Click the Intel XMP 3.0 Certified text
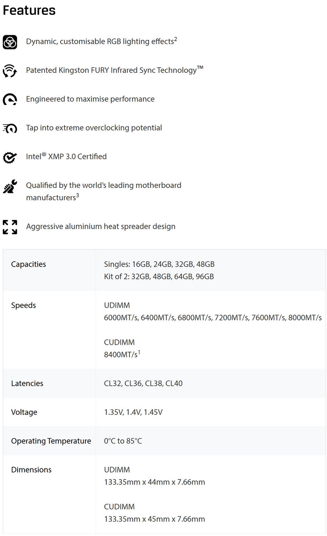 pos(66,156)
